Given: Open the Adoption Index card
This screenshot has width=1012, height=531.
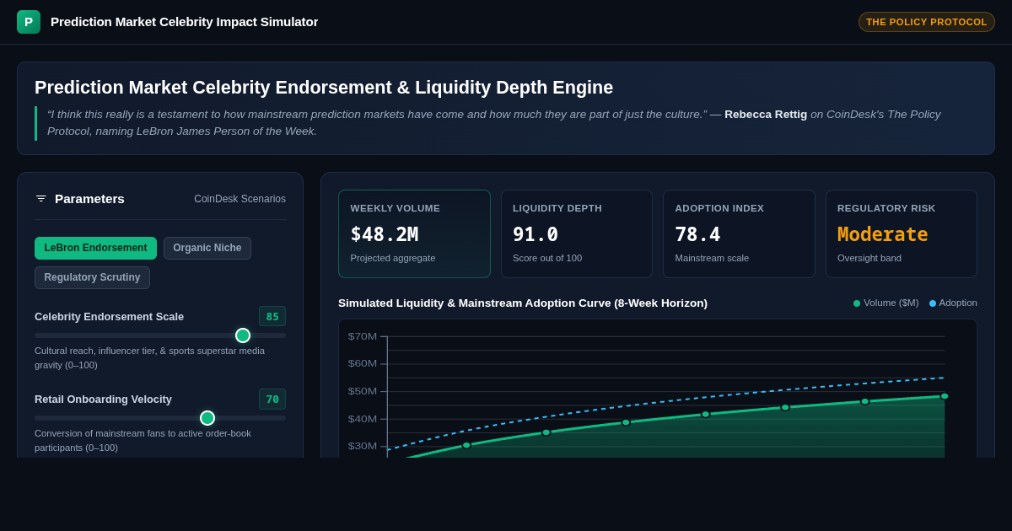Looking at the screenshot, I should [x=739, y=233].
